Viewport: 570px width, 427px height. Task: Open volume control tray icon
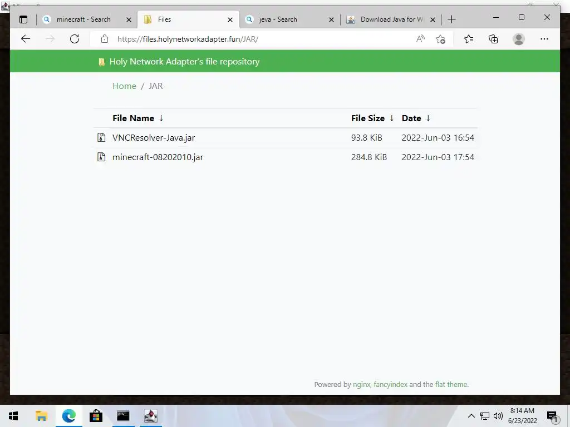(498, 416)
